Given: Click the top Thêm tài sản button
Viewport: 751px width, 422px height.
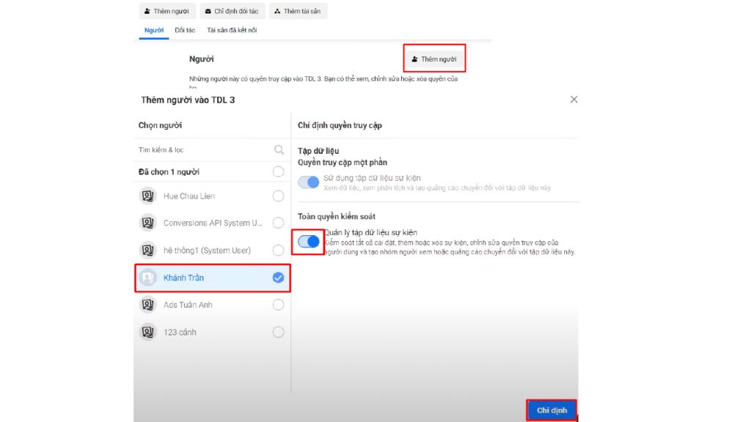Looking at the screenshot, I should (x=298, y=11).
